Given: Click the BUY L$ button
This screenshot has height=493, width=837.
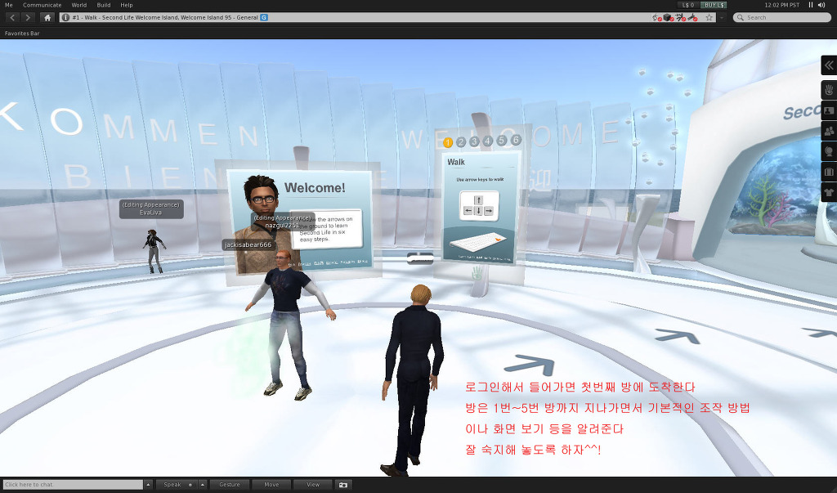Looking at the screenshot, I should click(714, 5).
